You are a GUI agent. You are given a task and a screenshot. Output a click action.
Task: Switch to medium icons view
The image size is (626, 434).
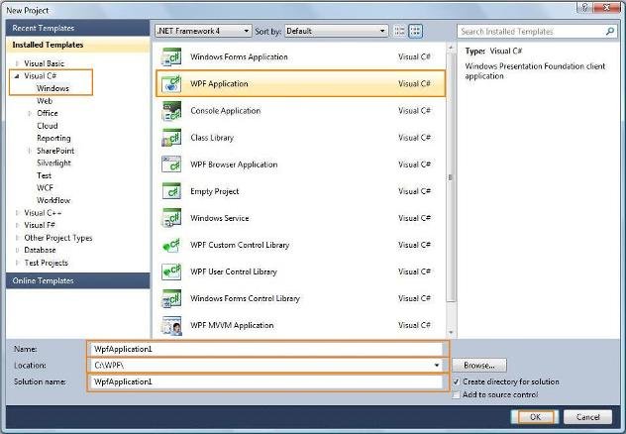pyautogui.click(x=416, y=31)
